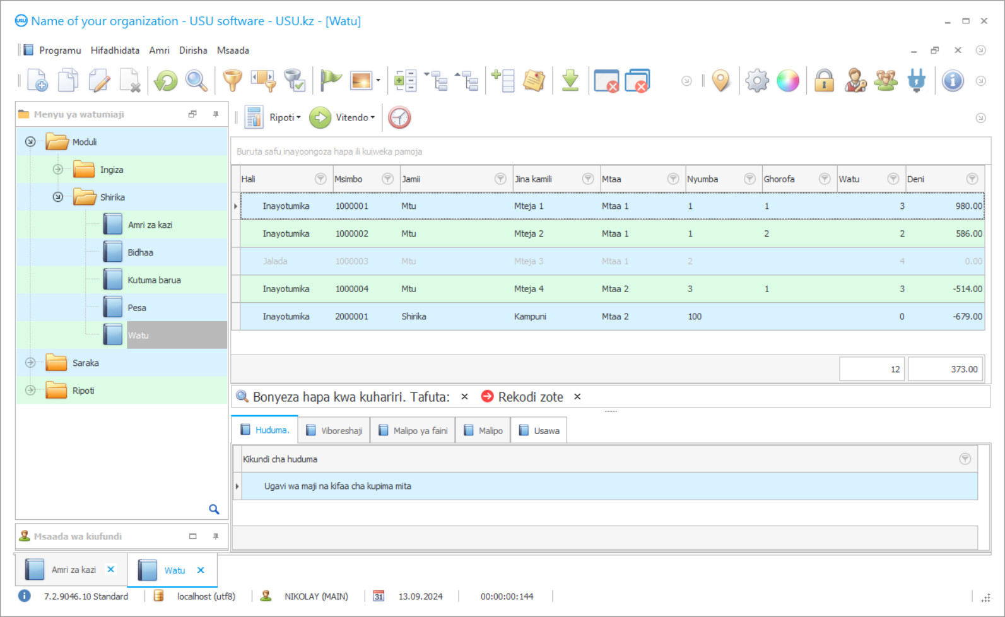Viewport: 1005px width, 617px height.
Task: Click the picture thumbnail toolbar icon
Action: tap(361, 81)
